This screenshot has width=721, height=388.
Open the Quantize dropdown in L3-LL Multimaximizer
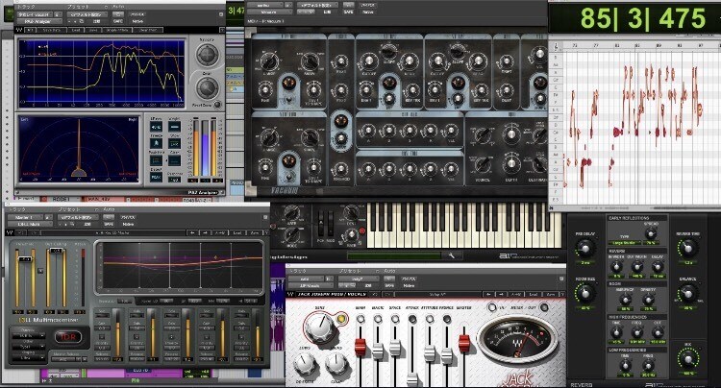(28, 335)
